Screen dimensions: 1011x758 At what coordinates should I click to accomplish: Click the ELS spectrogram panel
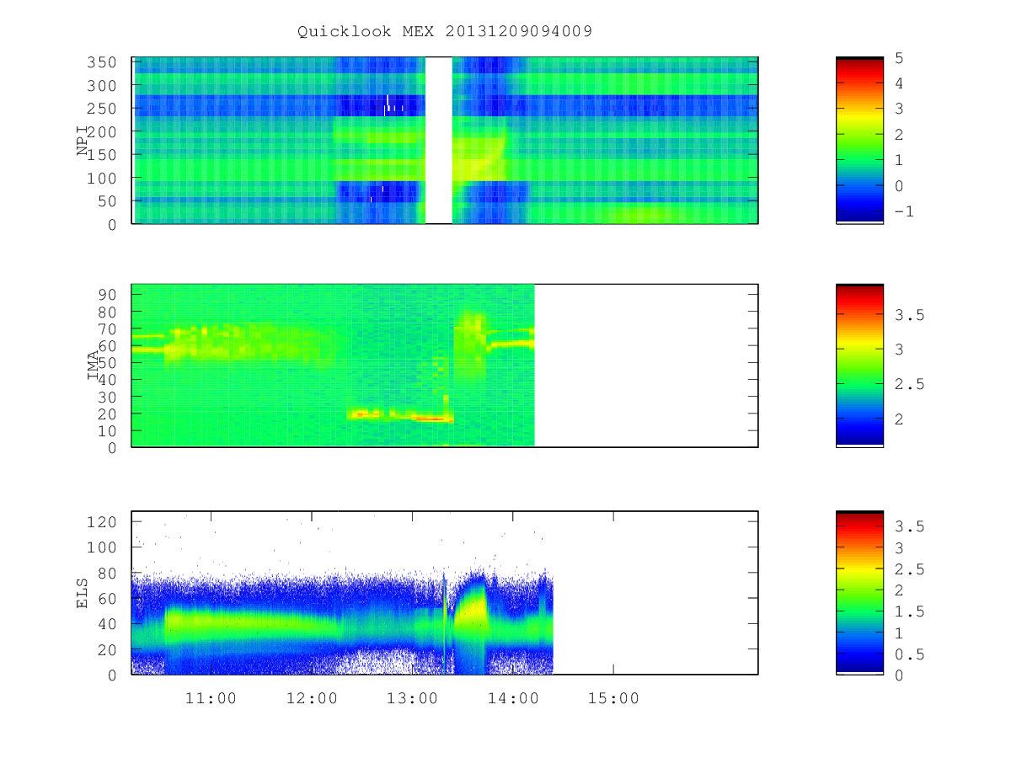(x=445, y=593)
